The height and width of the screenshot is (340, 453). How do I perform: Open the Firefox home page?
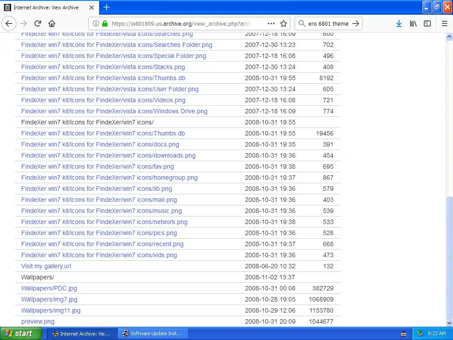52,23
